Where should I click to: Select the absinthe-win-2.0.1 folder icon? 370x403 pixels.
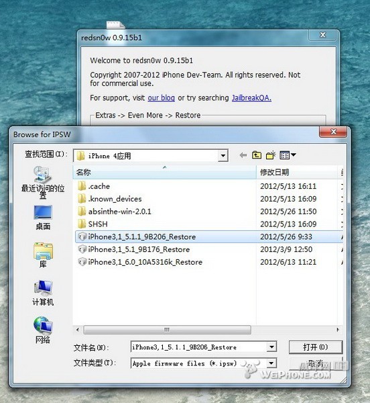[82, 212]
